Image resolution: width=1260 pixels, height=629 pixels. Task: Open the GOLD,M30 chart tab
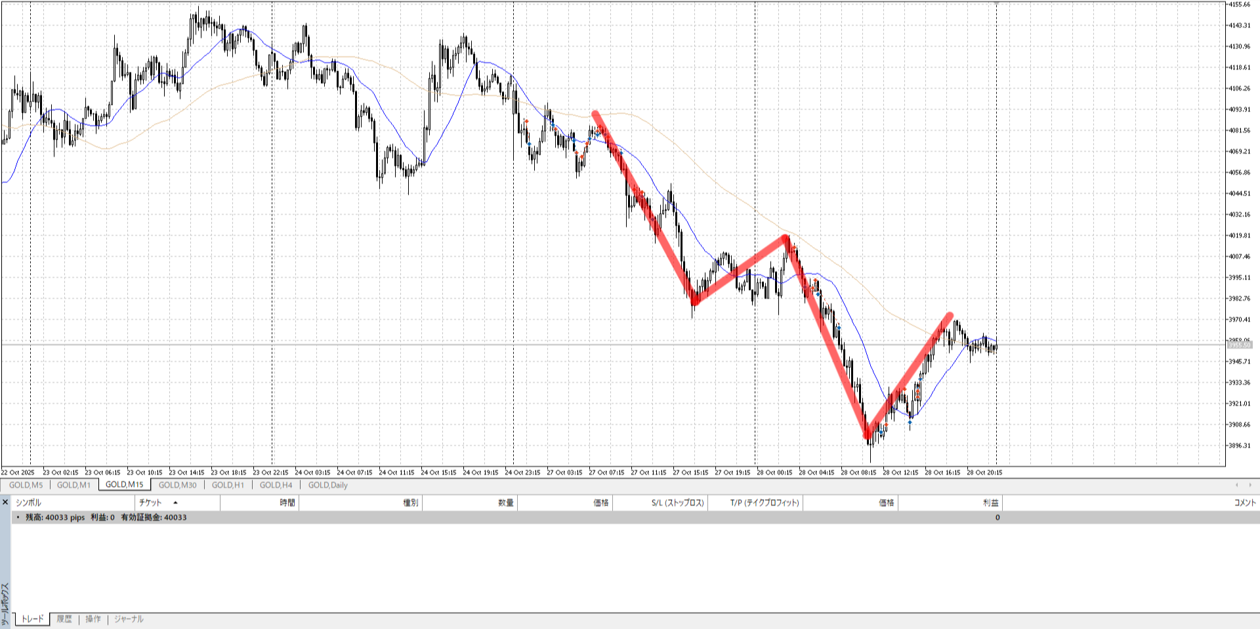tap(177, 485)
